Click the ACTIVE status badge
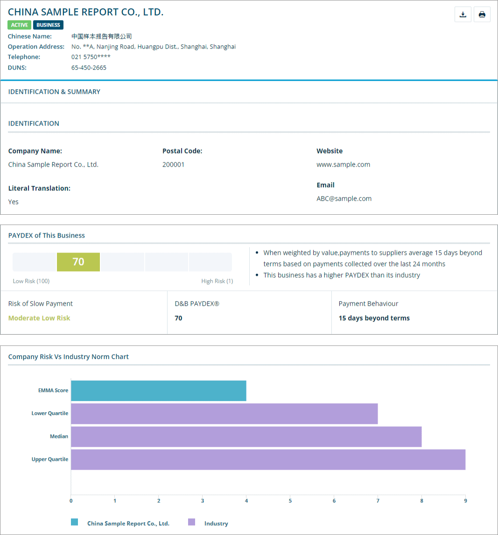The image size is (498, 535). click(20, 25)
